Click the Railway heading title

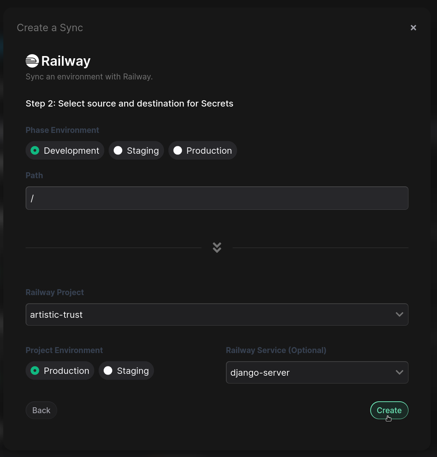point(66,61)
